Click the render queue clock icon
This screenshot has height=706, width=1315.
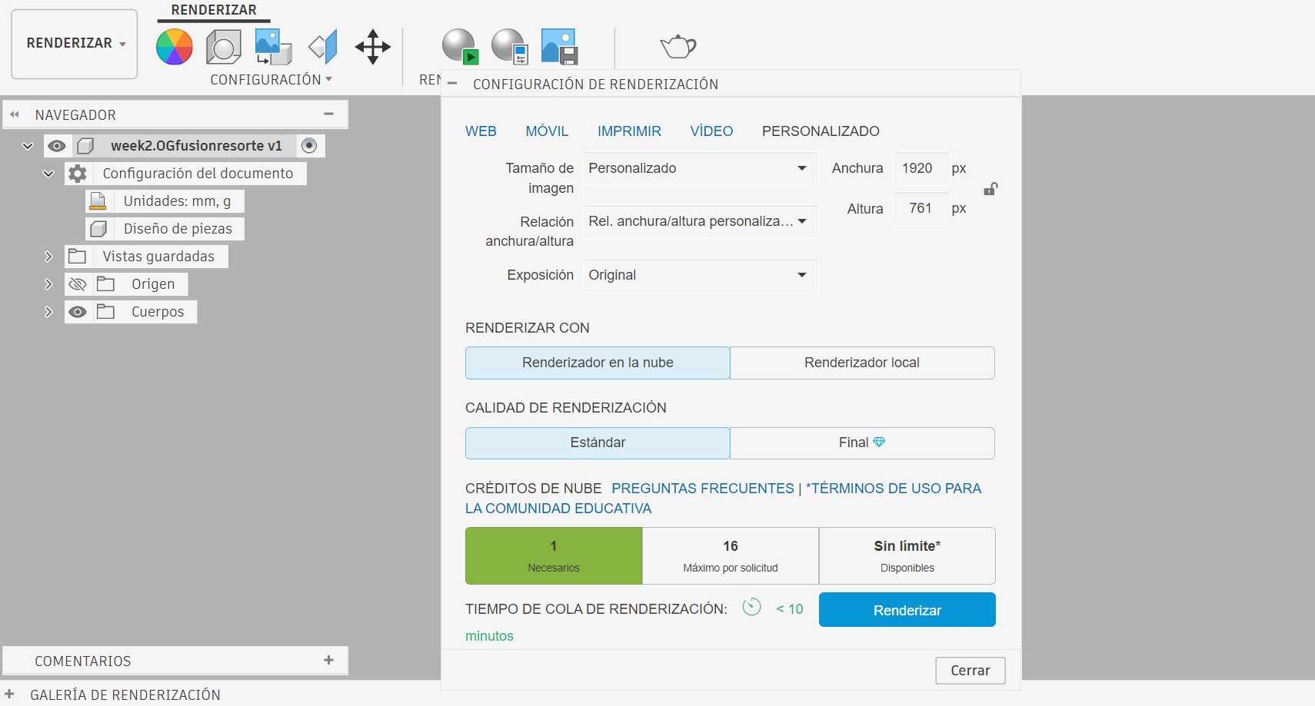click(751, 608)
